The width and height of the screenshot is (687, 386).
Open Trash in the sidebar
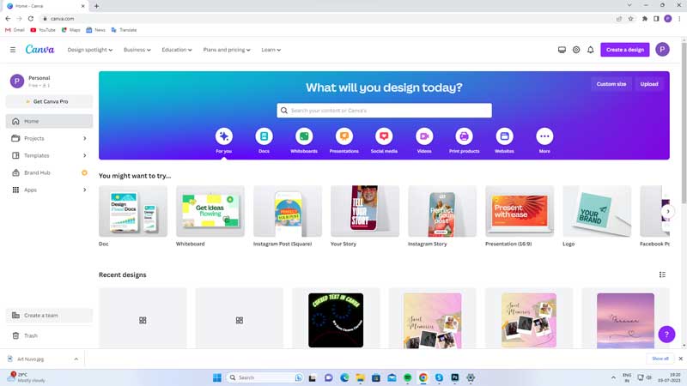tap(49, 335)
